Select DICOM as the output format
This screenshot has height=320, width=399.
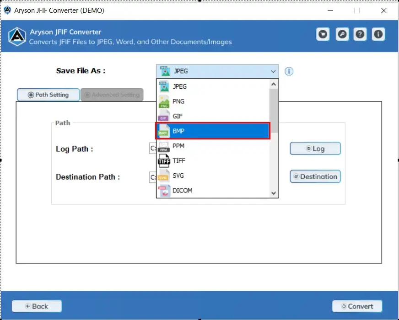pos(213,191)
